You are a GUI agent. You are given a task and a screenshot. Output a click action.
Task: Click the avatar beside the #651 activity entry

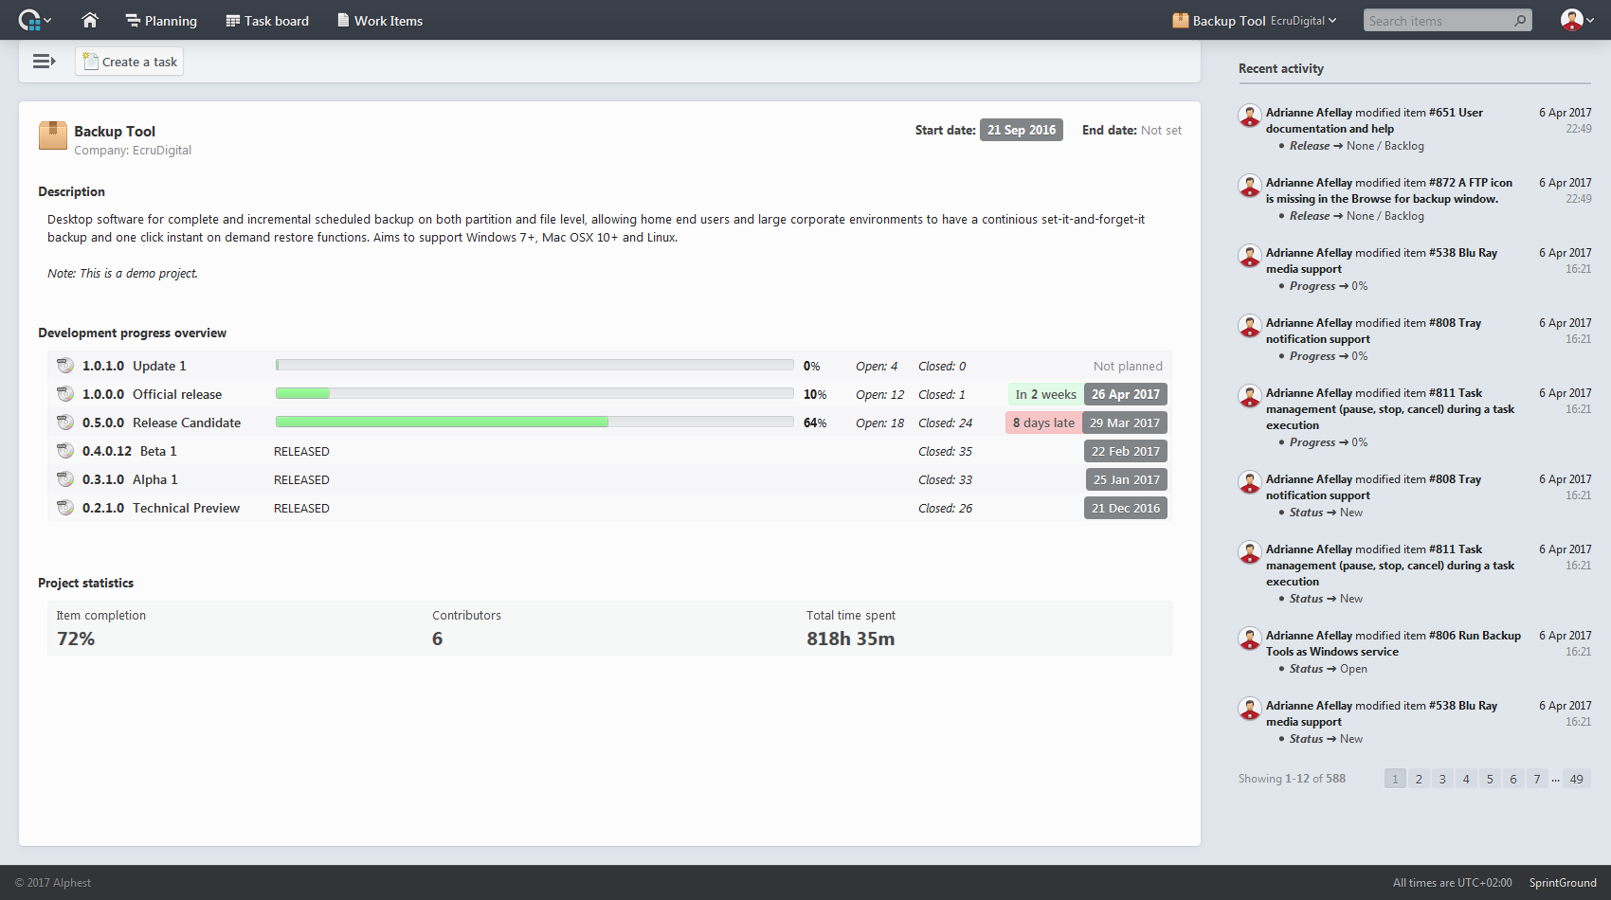tap(1250, 117)
